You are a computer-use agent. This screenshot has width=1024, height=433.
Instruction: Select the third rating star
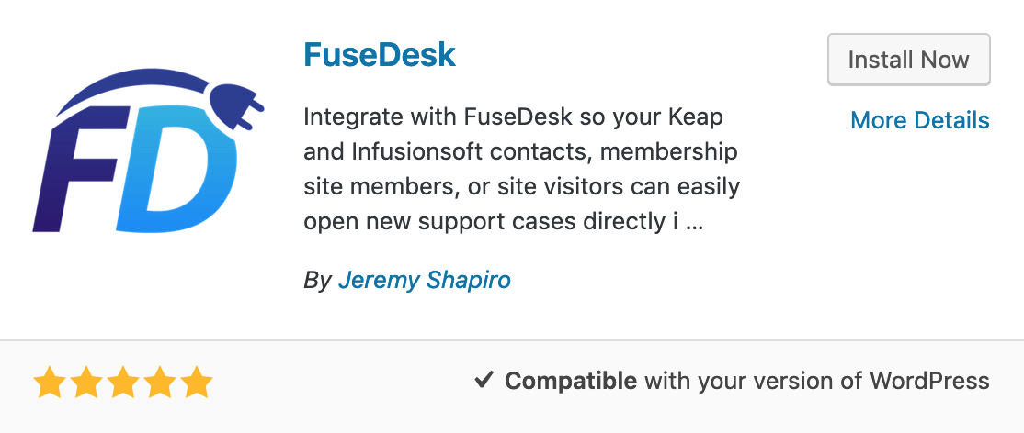pos(123,383)
